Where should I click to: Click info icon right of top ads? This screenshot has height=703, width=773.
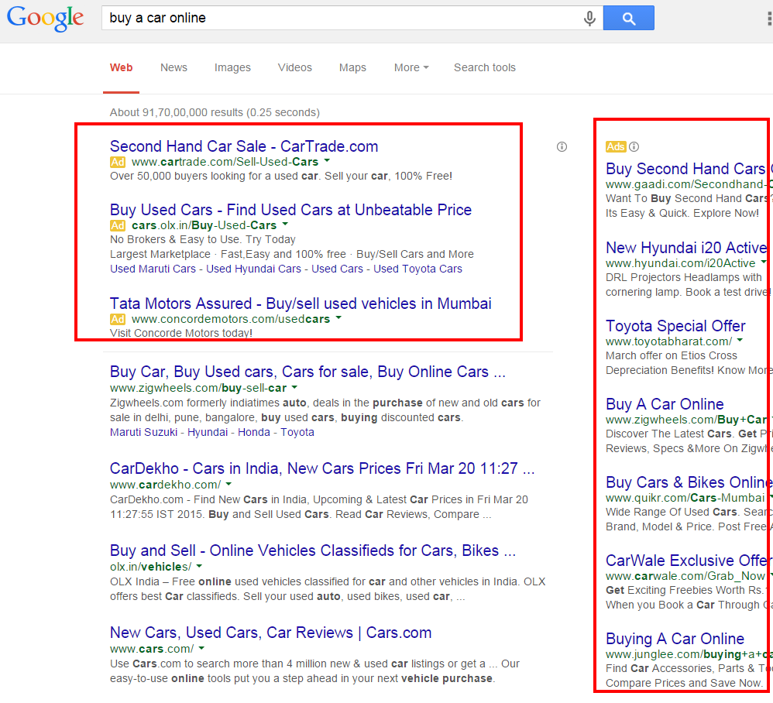tap(562, 147)
